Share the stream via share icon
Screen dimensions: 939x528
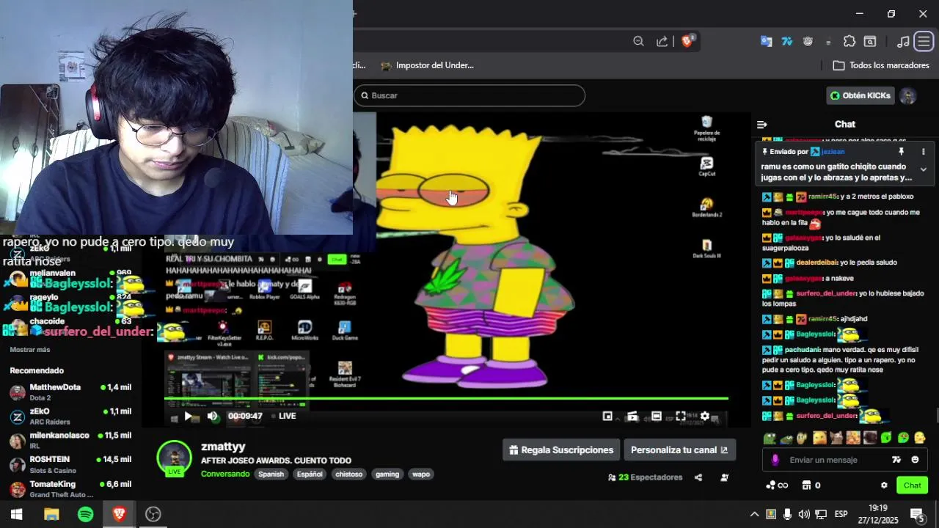click(x=698, y=477)
